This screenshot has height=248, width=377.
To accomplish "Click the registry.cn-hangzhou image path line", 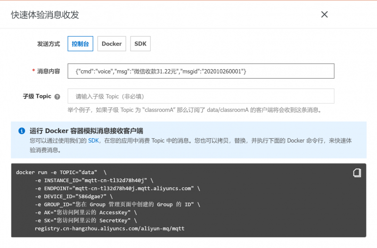I will [x=109, y=228].
